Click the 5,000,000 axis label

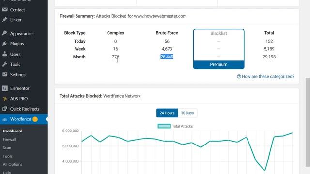(x=71, y=146)
